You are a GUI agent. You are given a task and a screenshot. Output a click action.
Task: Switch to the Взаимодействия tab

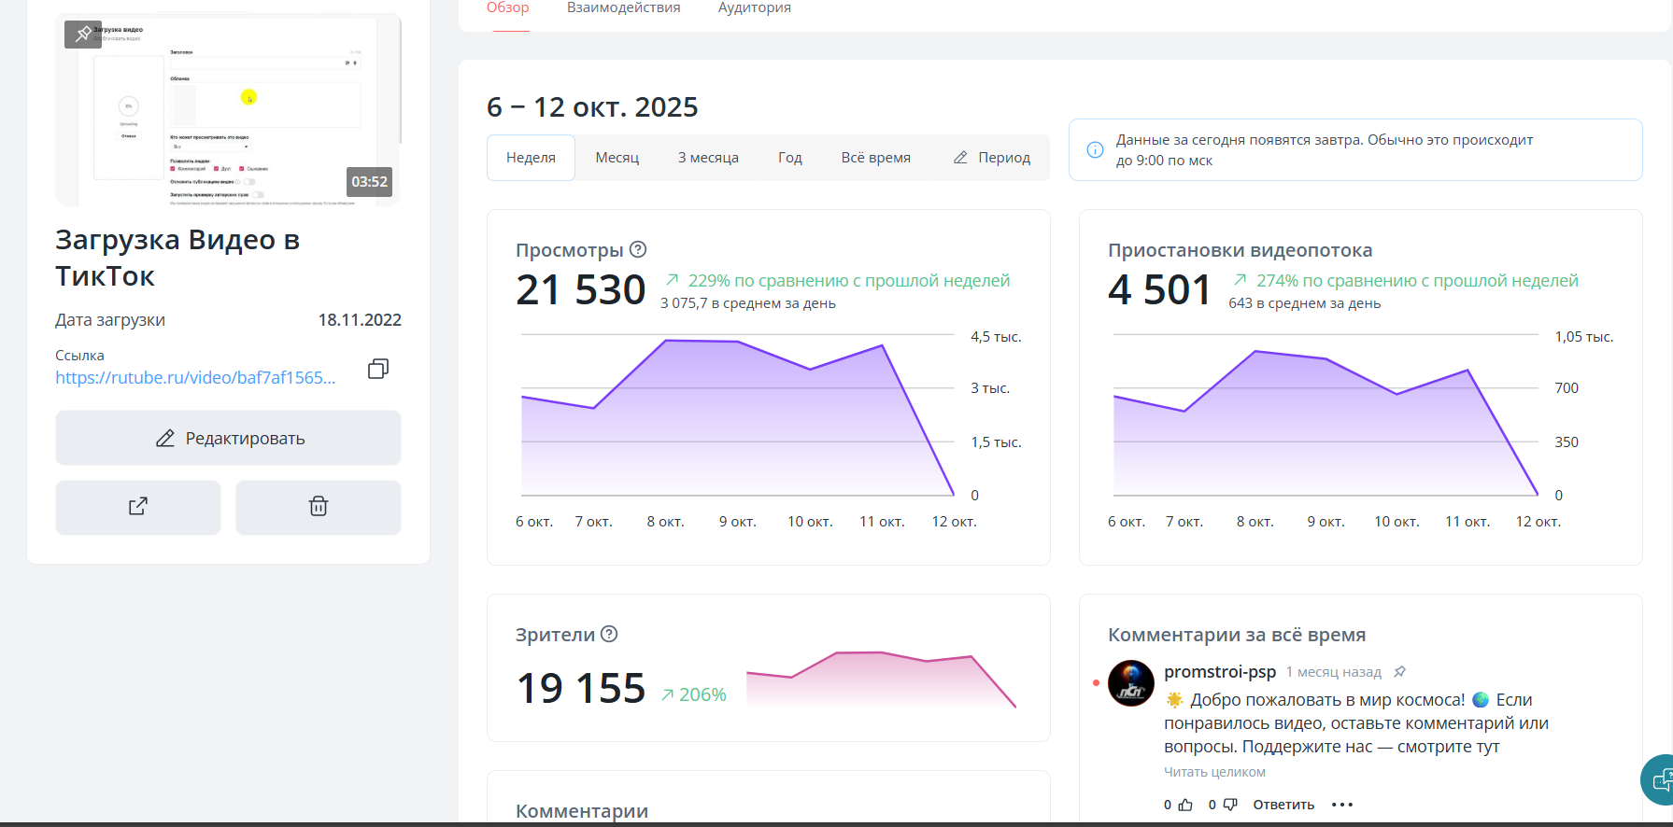click(x=623, y=8)
